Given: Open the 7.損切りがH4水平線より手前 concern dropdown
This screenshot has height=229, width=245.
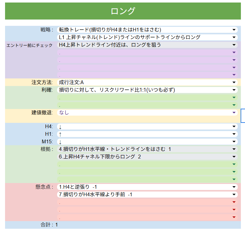Looking at the screenshot, I should (234, 195).
